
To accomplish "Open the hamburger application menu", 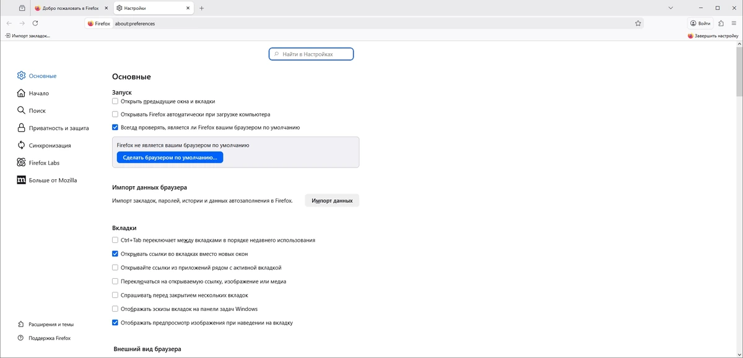I will pos(734,23).
